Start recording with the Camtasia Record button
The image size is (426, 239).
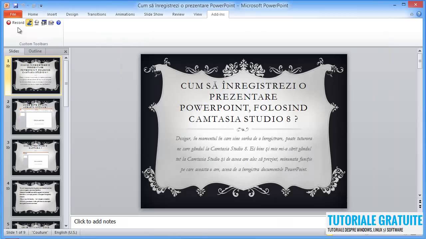[15, 23]
